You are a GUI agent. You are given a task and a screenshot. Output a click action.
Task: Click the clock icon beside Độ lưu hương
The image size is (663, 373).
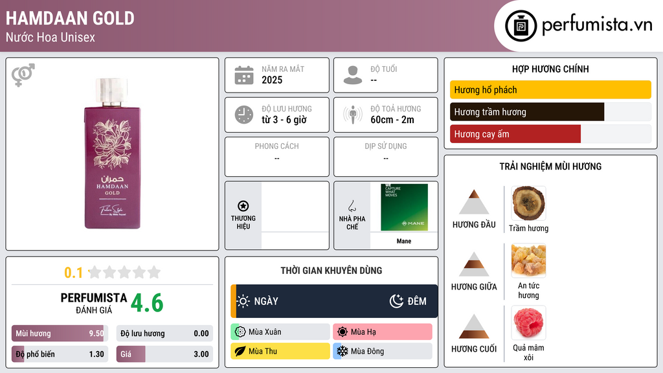click(244, 115)
